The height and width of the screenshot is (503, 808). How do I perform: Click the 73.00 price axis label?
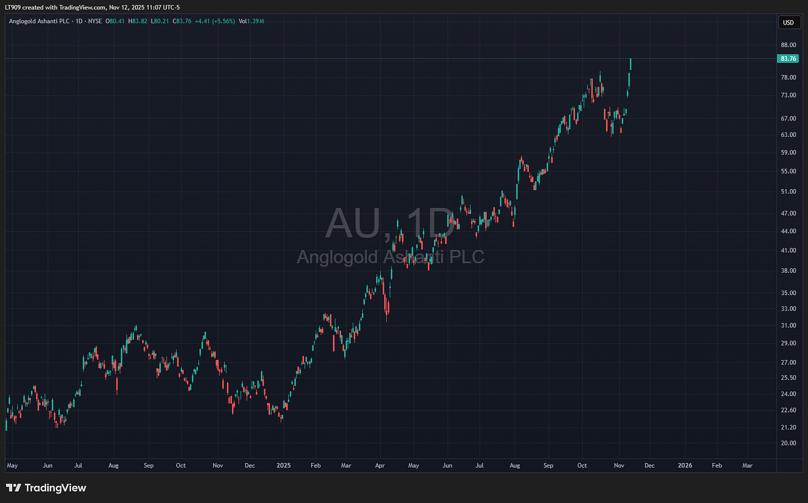point(788,95)
